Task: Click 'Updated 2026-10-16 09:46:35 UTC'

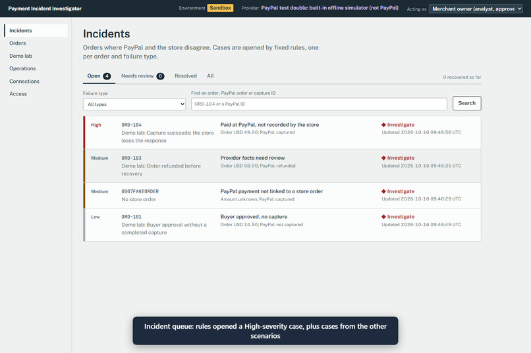Action: coord(421,166)
